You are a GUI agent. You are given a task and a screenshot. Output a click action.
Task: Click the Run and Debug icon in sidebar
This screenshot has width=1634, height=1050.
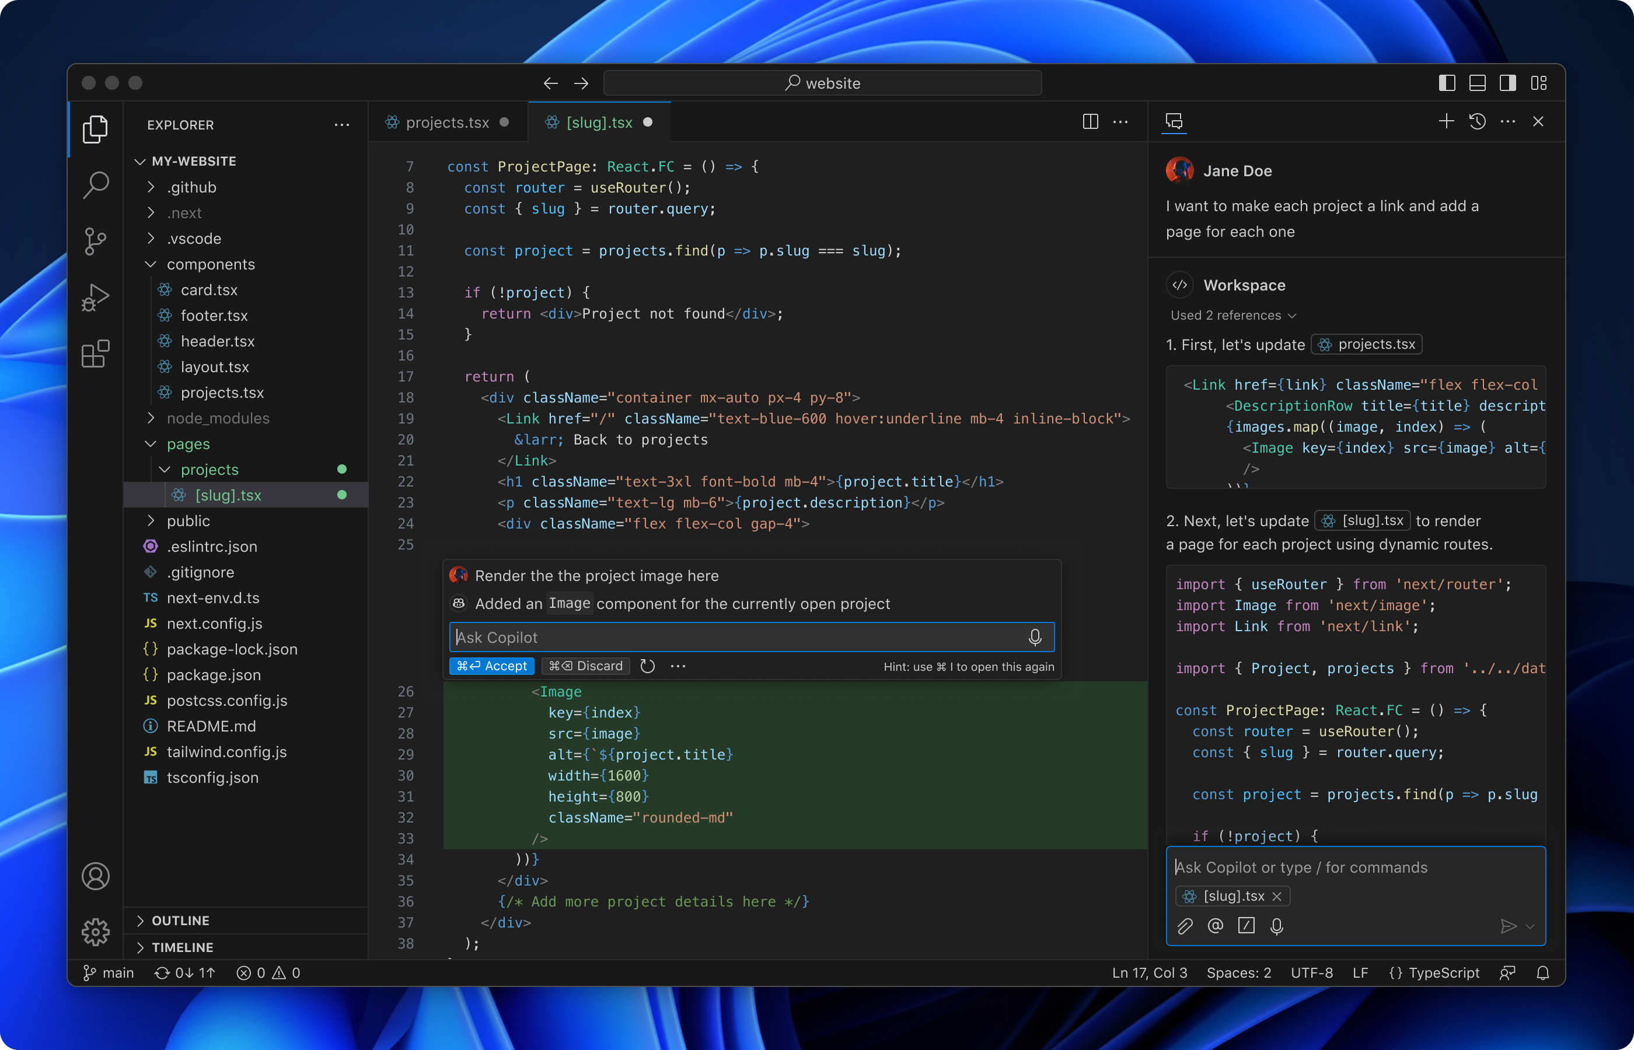click(x=95, y=299)
